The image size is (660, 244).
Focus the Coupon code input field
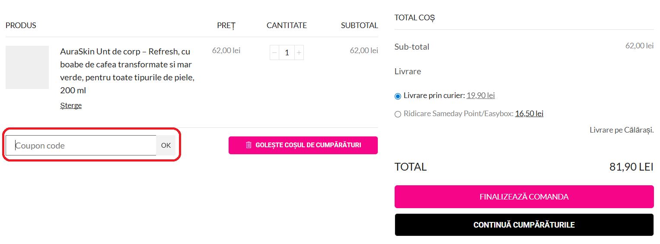(81, 146)
